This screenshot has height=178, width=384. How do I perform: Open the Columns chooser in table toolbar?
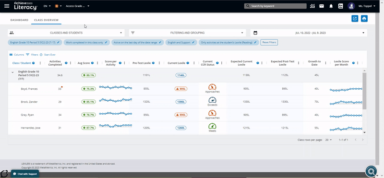click(x=17, y=55)
